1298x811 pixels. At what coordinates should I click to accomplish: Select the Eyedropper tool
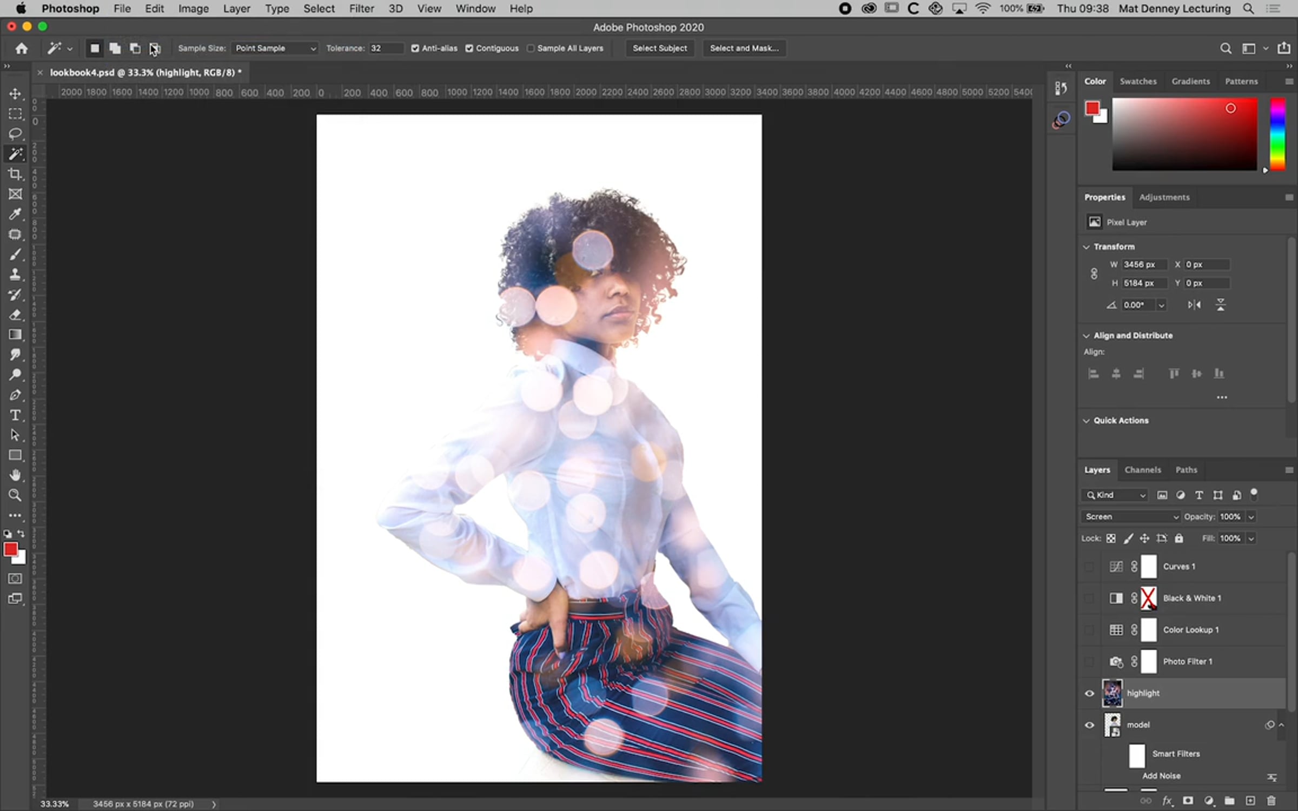point(15,214)
